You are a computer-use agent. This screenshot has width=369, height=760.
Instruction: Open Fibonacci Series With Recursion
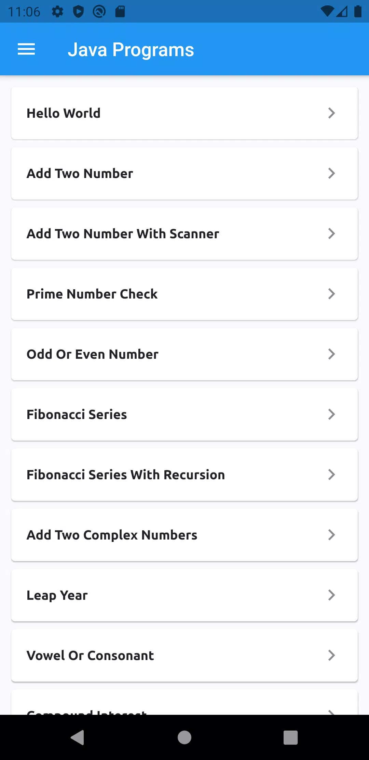(184, 474)
